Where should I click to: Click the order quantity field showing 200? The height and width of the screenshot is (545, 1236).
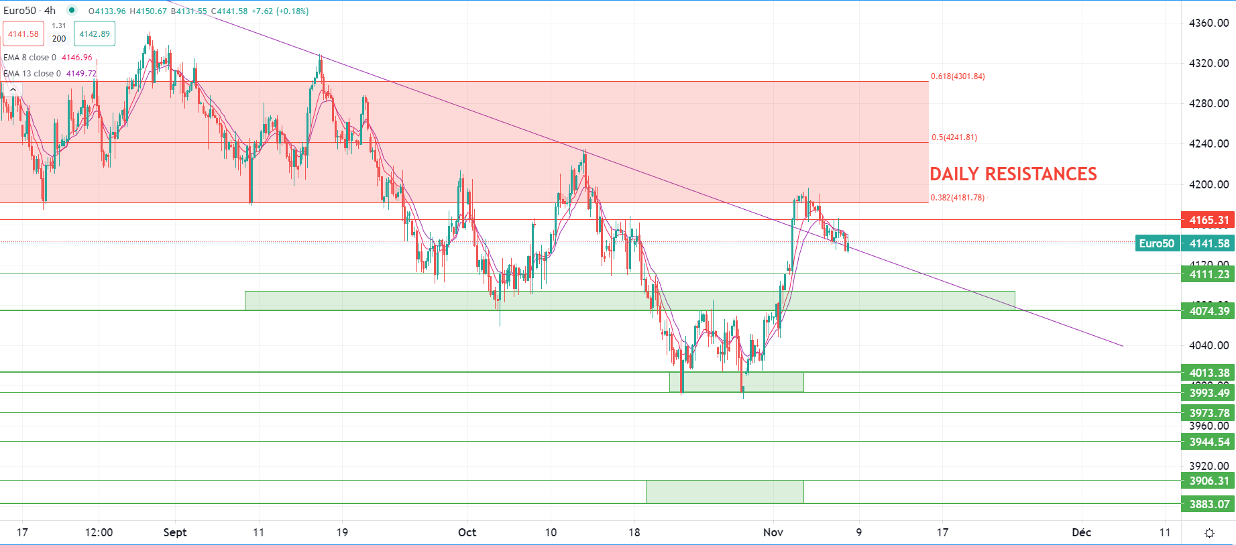59,39
